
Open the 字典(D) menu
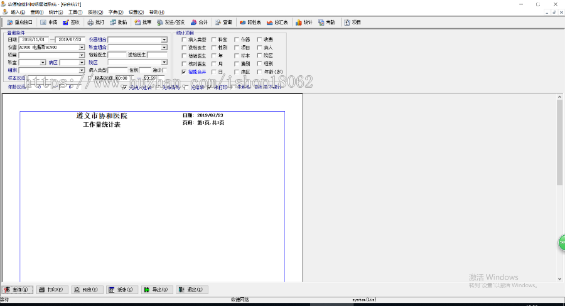[x=116, y=13]
